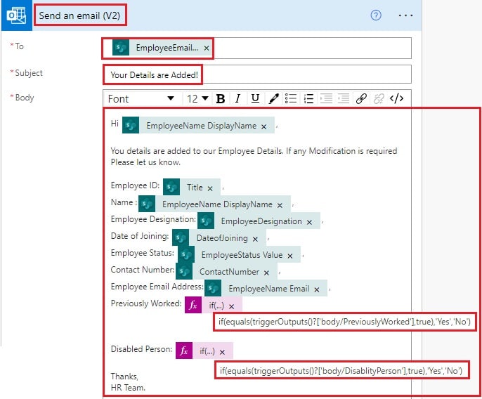Click SharePoint icon on EmployeeDesignation token
This screenshot has width=482, height=399.
206,221
